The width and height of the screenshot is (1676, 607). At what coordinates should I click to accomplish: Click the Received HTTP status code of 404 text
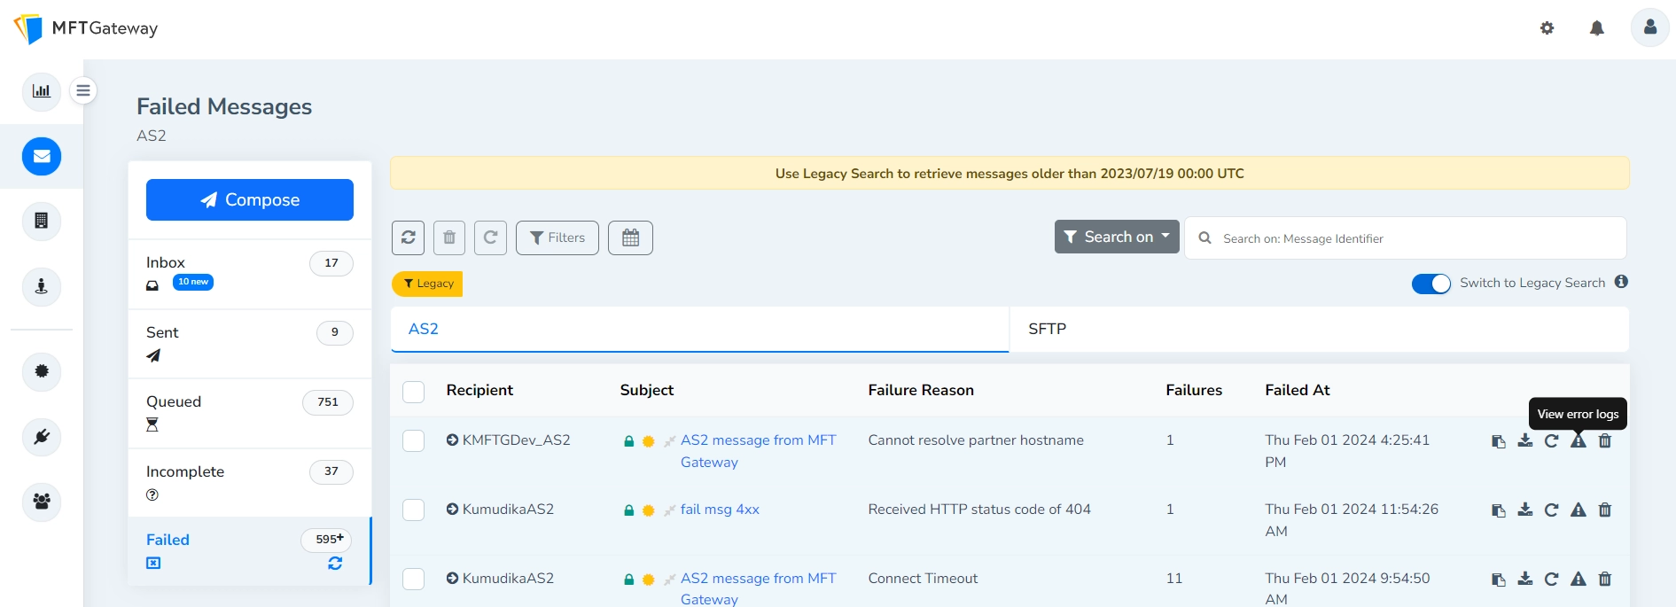(x=979, y=510)
